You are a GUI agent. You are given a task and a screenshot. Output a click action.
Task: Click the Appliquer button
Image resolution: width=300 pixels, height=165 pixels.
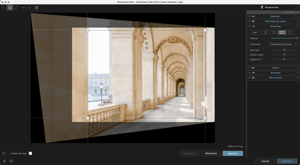(x=233, y=153)
